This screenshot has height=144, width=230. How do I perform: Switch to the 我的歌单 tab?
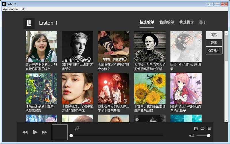coord(167,22)
